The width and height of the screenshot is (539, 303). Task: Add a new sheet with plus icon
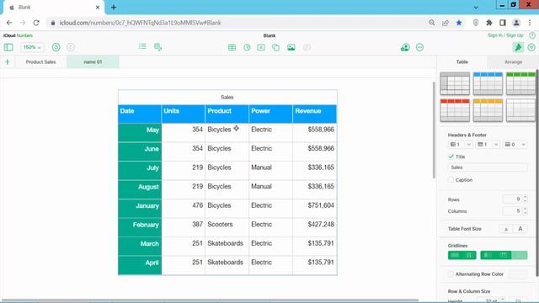tap(8, 61)
